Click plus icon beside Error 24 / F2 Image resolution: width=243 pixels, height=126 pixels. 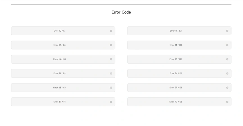tap(227, 73)
